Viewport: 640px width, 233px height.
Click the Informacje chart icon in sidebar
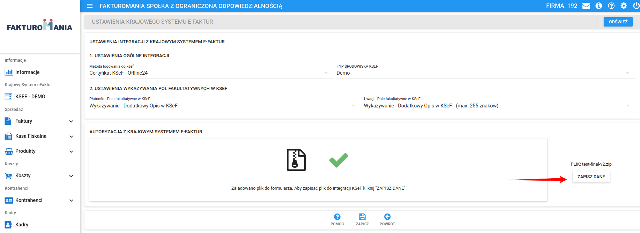click(x=9, y=72)
